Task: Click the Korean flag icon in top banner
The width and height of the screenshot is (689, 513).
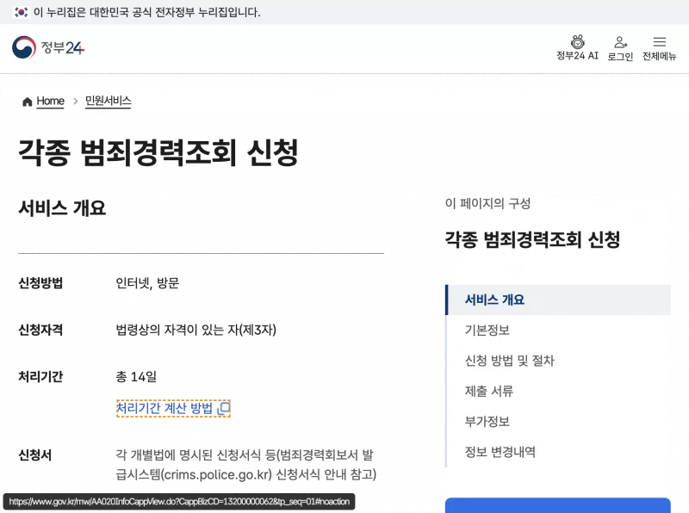Action: [21, 12]
